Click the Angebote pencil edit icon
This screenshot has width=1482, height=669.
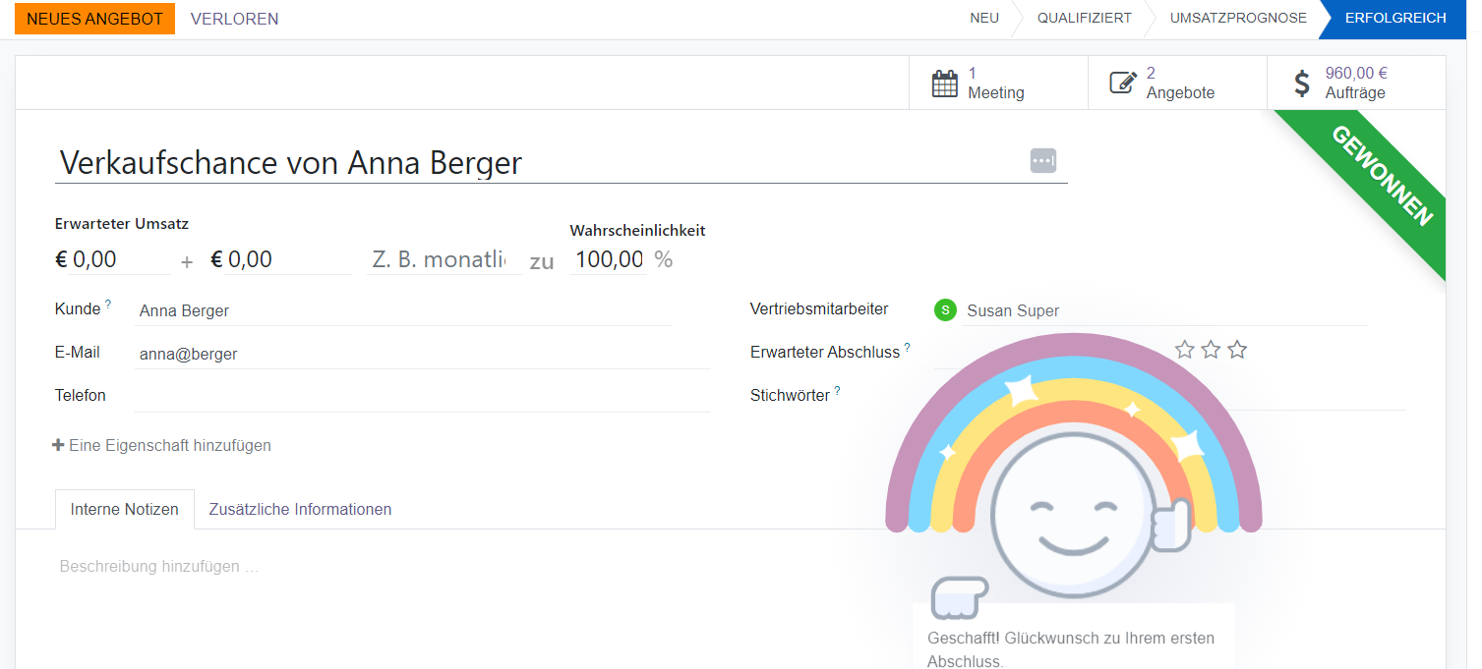(x=1123, y=84)
